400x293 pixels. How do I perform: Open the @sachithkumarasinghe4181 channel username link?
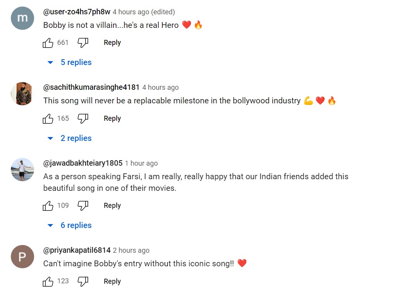[x=91, y=87]
